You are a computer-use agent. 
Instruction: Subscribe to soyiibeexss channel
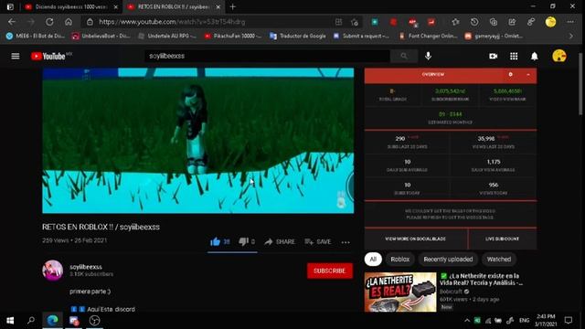[329, 271]
